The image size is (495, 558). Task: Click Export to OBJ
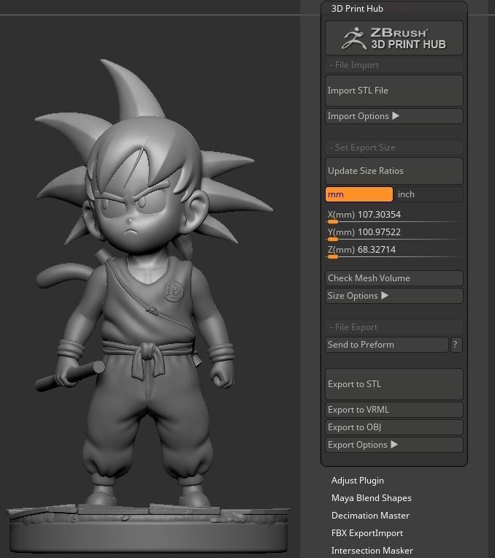pos(394,427)
